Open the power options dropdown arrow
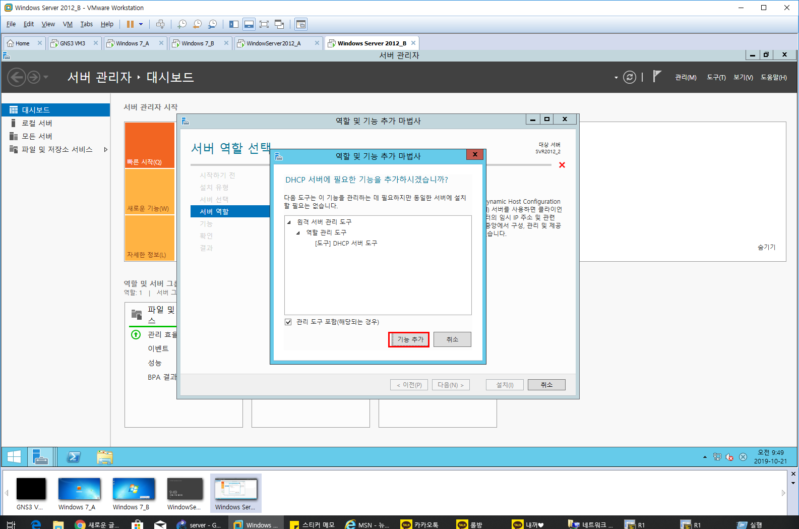The image size is (799, 529). [141, 24]
